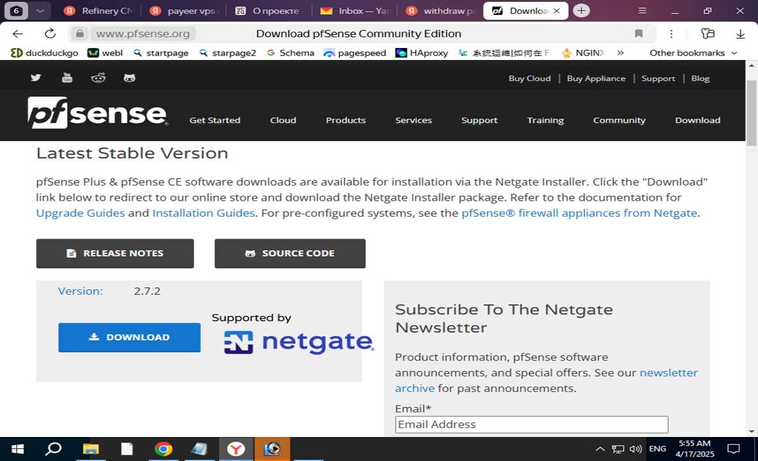
Task: Open the browser hamburger menu
Action: [x=642, y=11]
